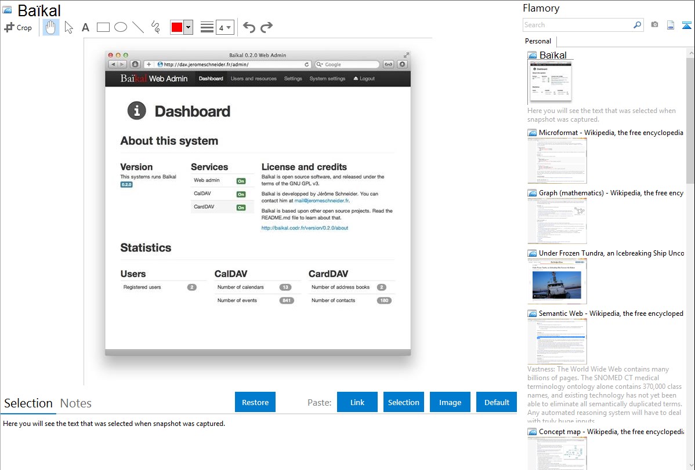This screenshot has width=695, height=470.
Task: Select the hand pan tool
Action: coord(50,27)
